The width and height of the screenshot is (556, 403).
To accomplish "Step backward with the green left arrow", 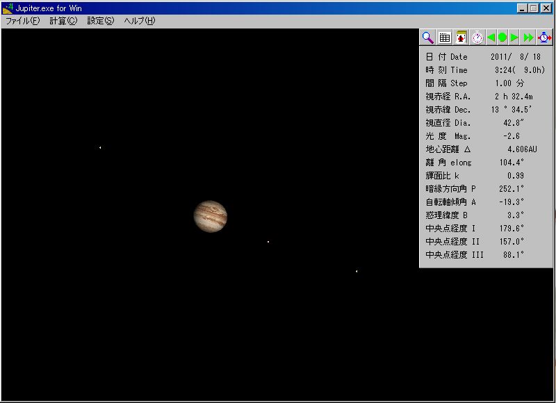I will tap(491, 38).
